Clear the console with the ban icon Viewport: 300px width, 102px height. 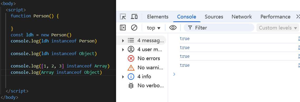click(134, 28)
